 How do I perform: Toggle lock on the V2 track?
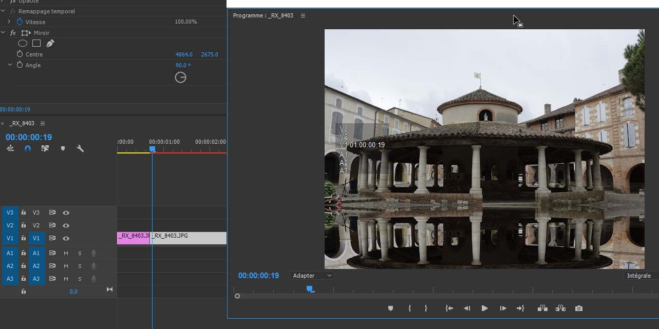[x=24, y=225]
